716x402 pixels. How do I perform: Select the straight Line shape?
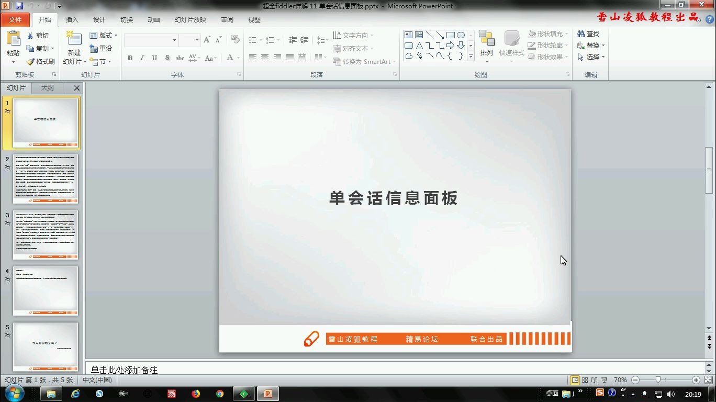[x=429, y=35]
